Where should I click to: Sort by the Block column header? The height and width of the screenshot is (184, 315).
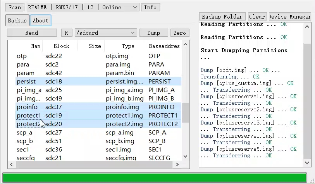coord(61,46)
